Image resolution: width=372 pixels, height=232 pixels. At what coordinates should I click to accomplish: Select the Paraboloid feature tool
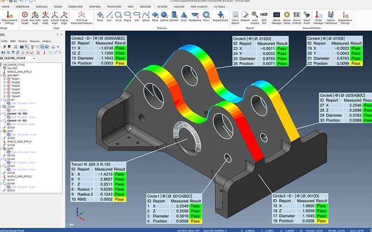[195, 17]
